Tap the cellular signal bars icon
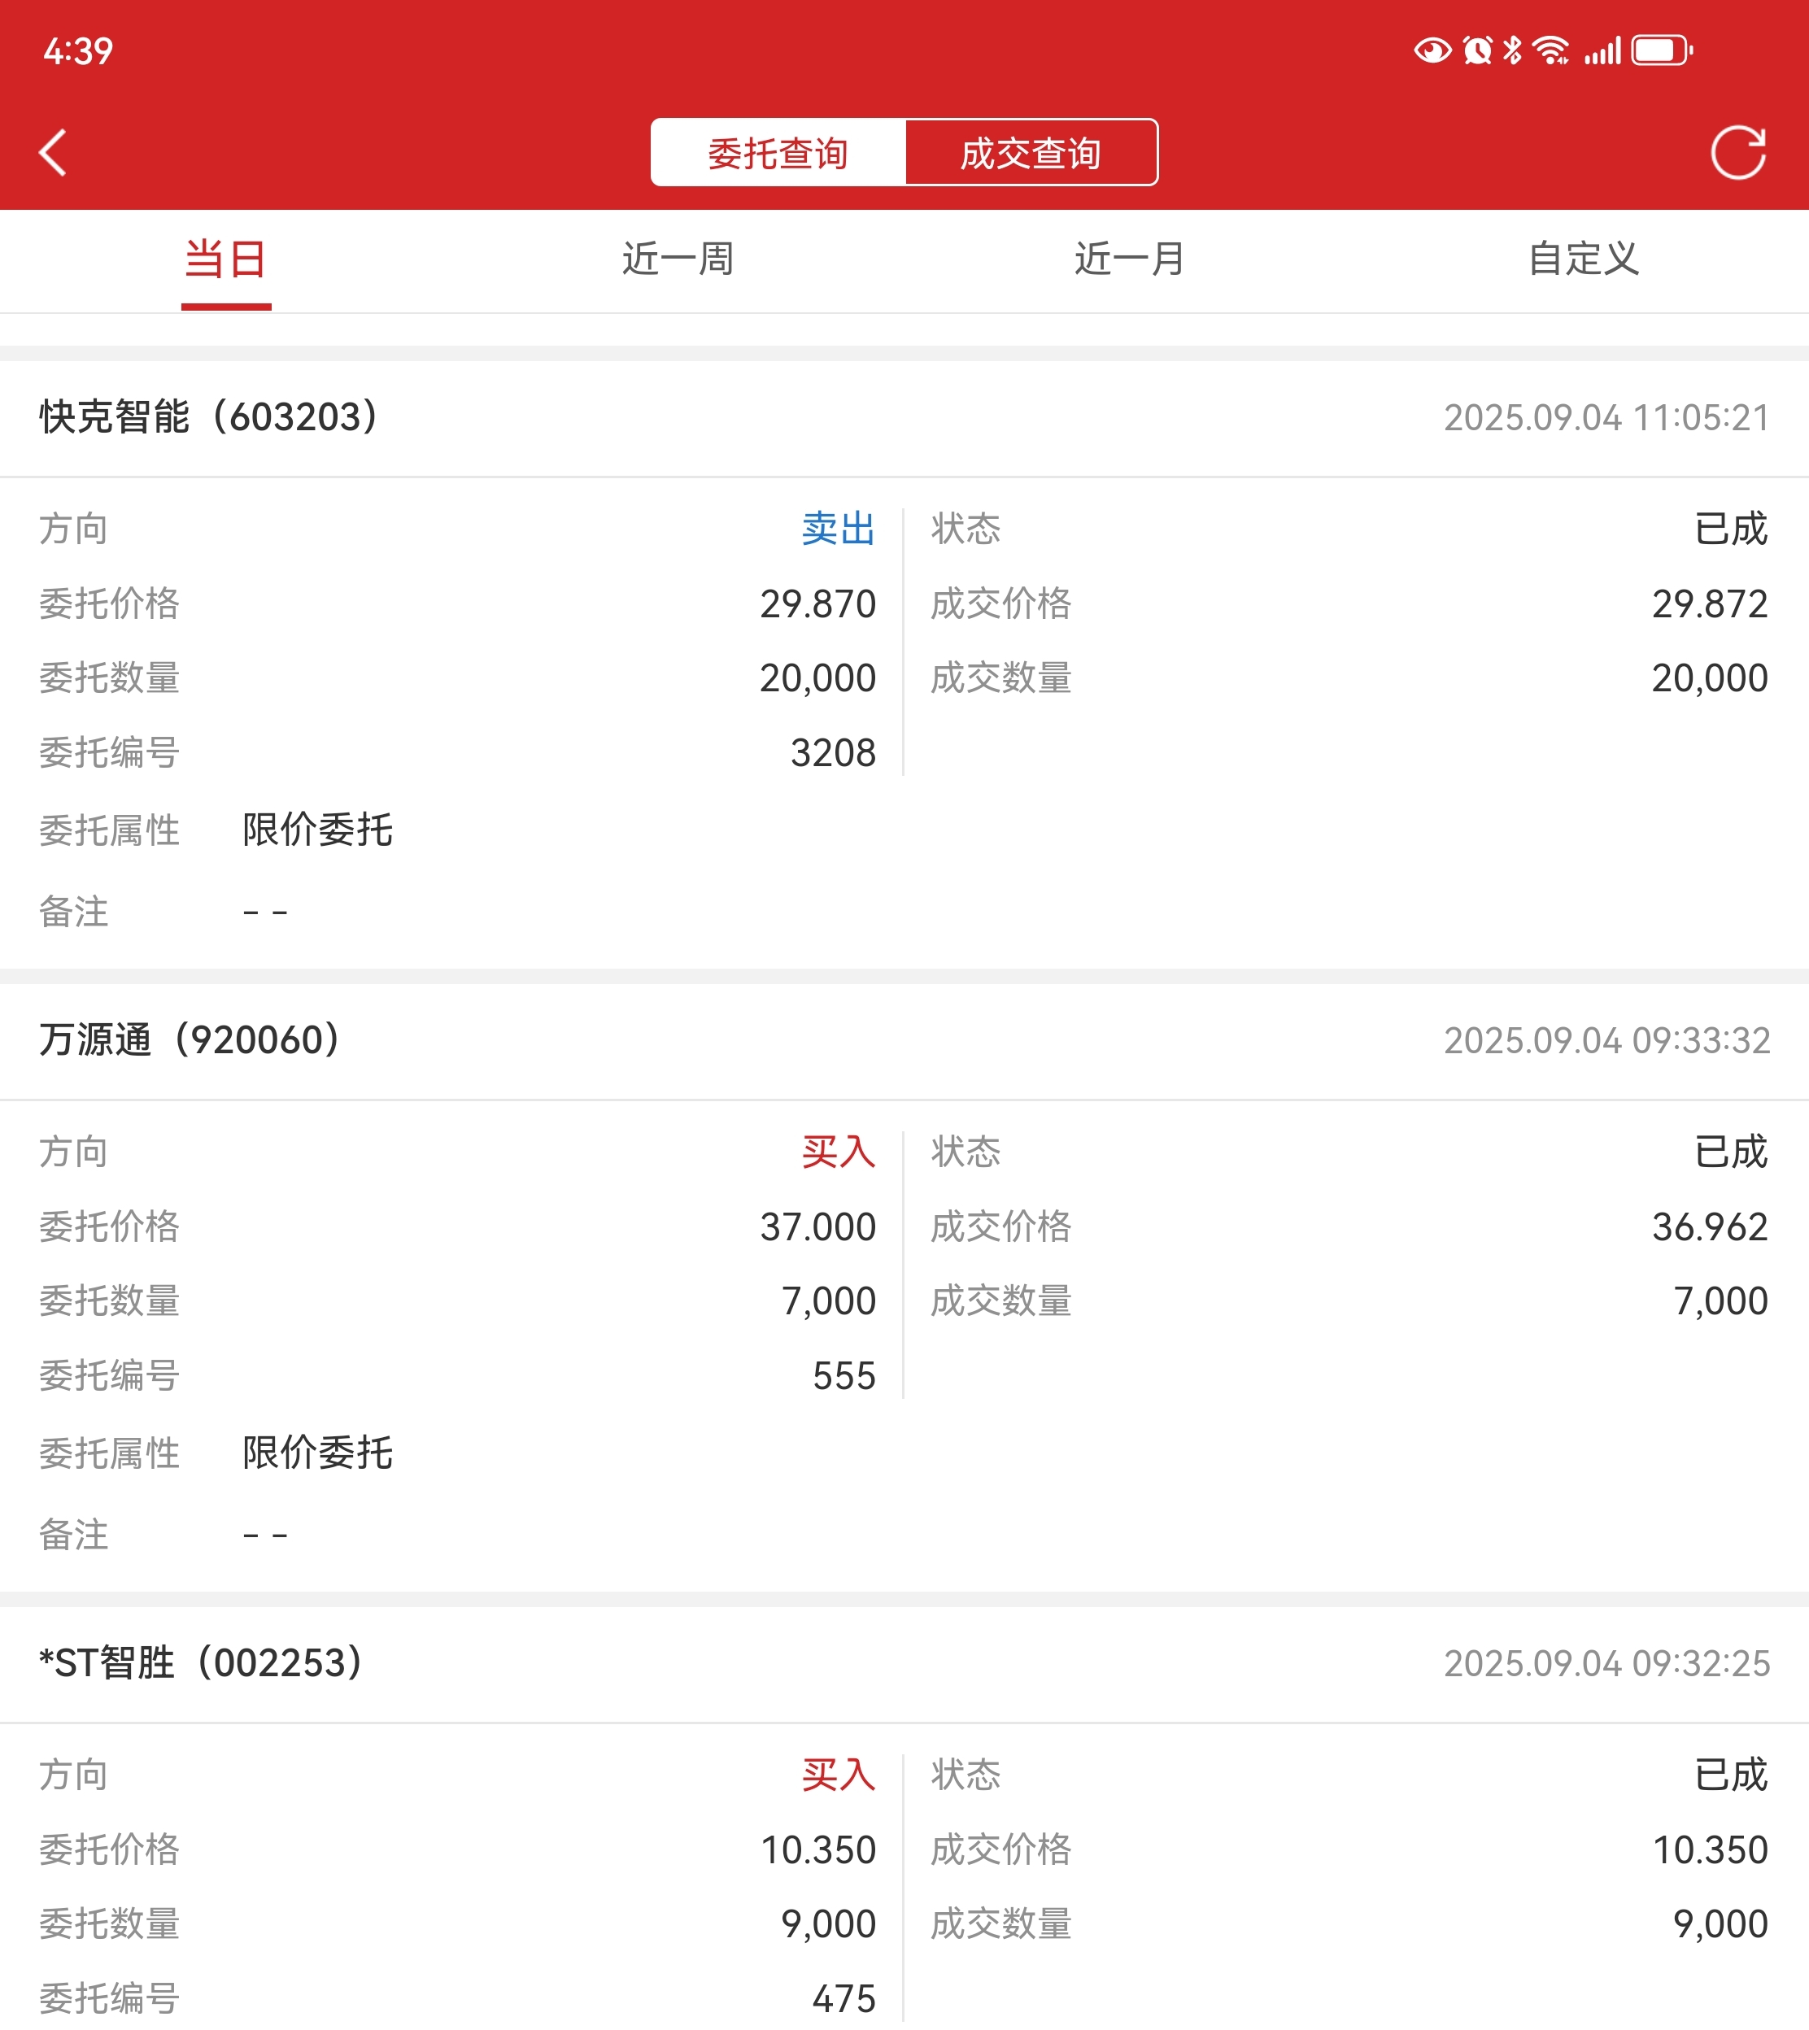Image resolution: width=1809 pixels, height=2030 pixels. [1602, 50]
